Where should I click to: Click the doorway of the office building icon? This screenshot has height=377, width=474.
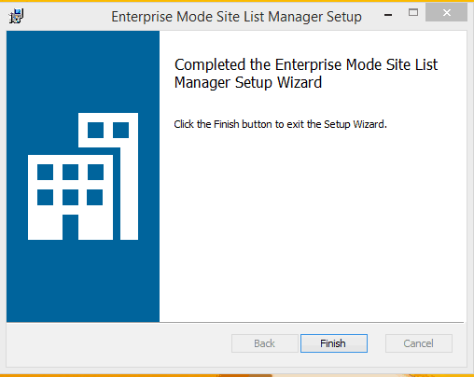70,227
